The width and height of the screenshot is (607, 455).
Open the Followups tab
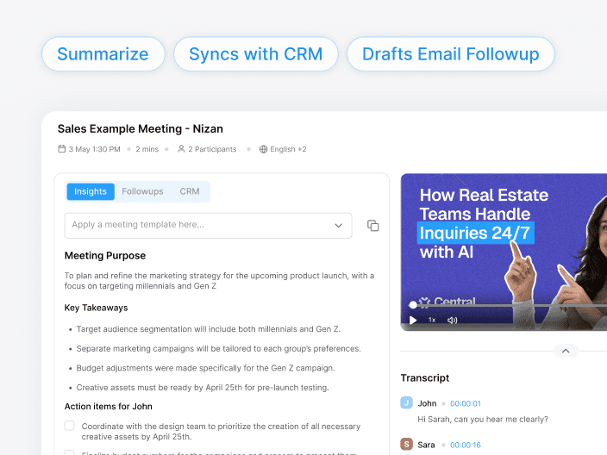[x=142, y=191]
